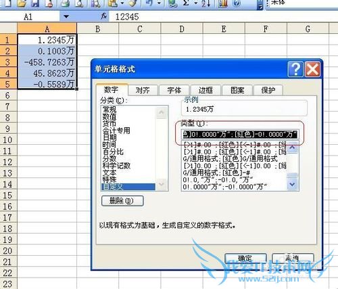Select cell A4 showing 45.8623万
Screen dimensions: 338x289
[47, 73]
